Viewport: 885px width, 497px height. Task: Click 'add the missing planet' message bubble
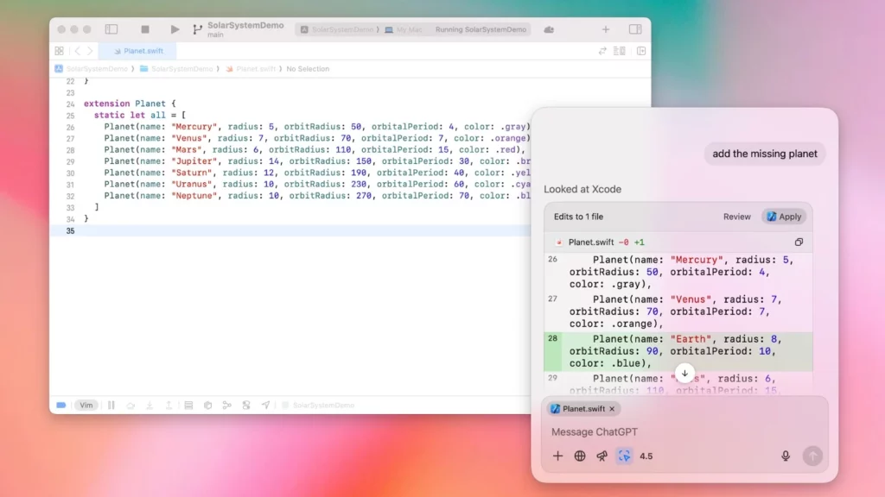(764, 154)
